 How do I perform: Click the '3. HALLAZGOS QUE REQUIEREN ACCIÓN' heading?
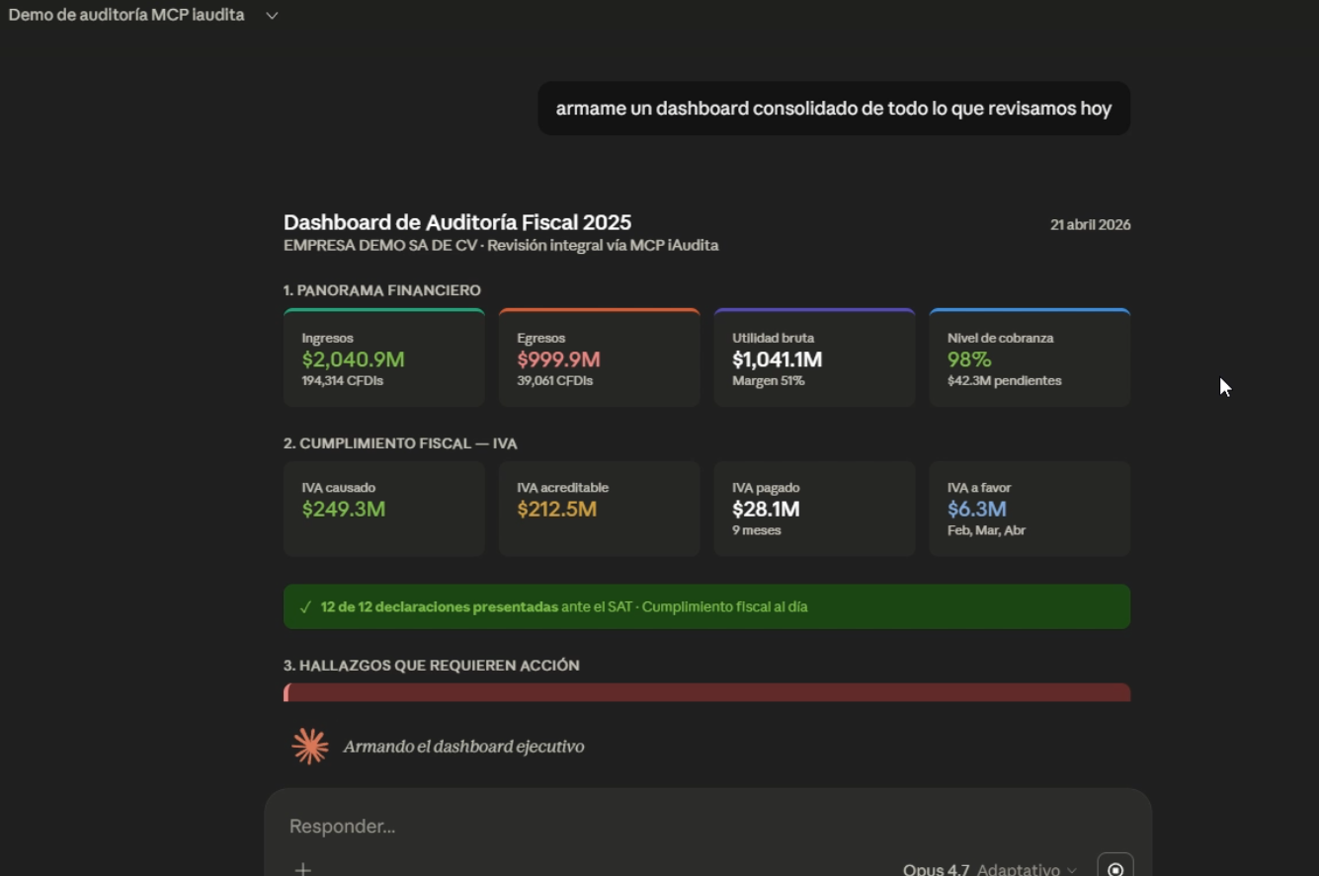(x=432, y=666)
